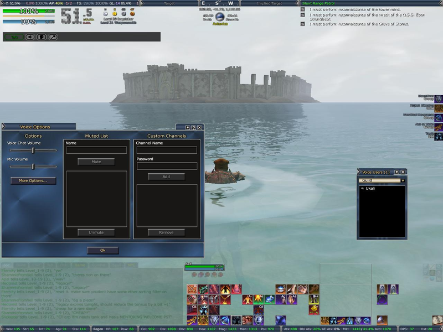Click the green Talk button in voice bar
The height and width of the screenshot is (332, 443).
point(13,37)
